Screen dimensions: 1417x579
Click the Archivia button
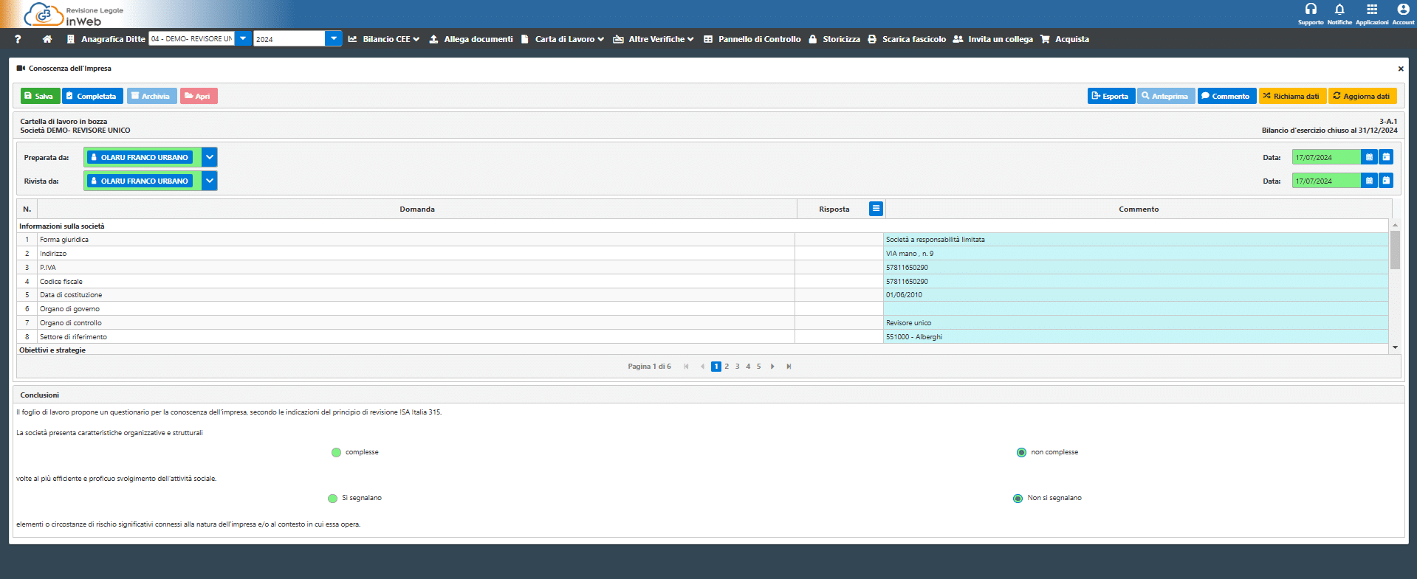coord(151,96)
